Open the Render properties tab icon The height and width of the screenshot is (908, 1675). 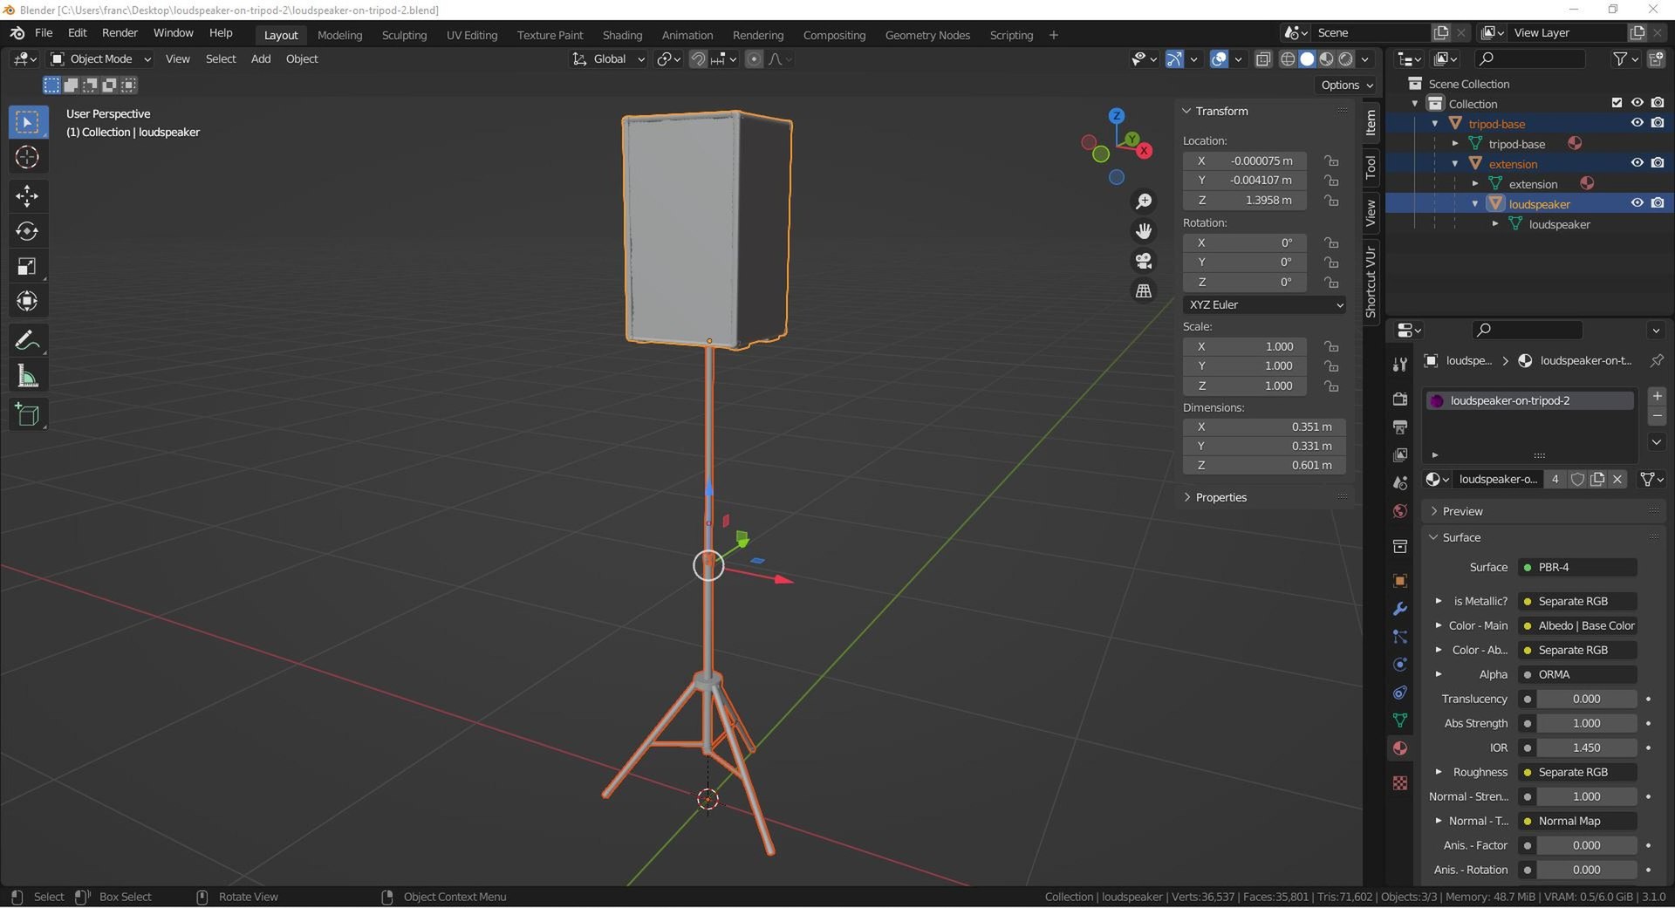point(1400,399)
